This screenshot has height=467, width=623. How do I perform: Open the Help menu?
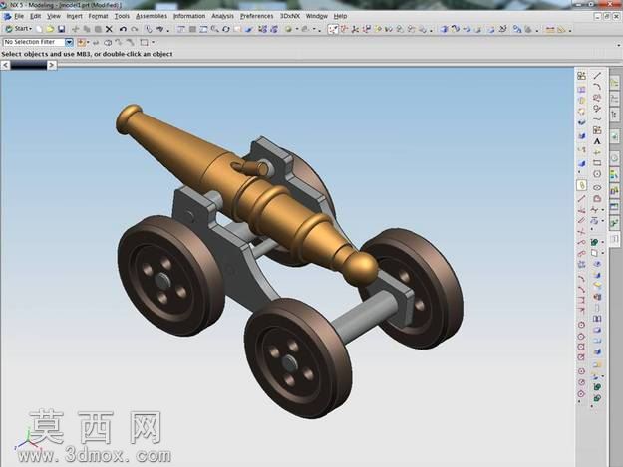coord(340,16)
